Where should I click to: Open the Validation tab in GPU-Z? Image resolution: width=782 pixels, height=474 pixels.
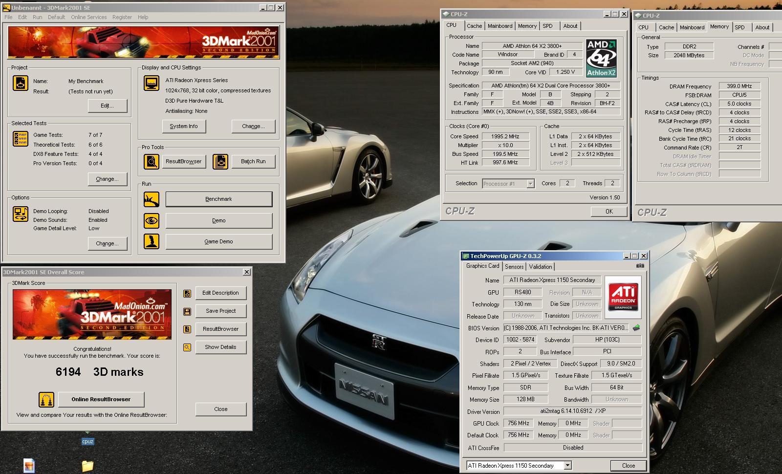click(541, 267)
